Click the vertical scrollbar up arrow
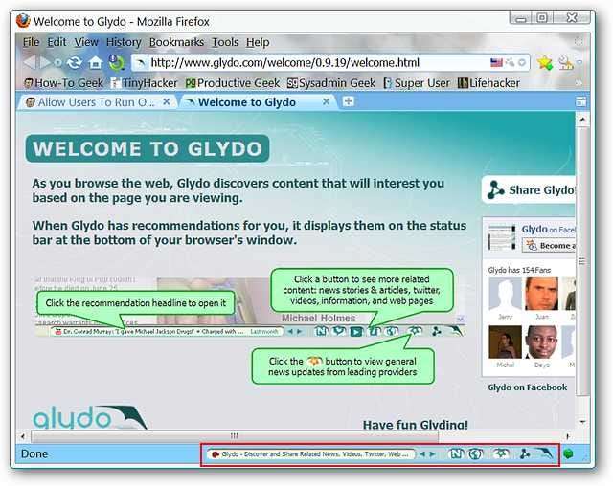Viewport: 613px width, 486px height. point(582,120)
